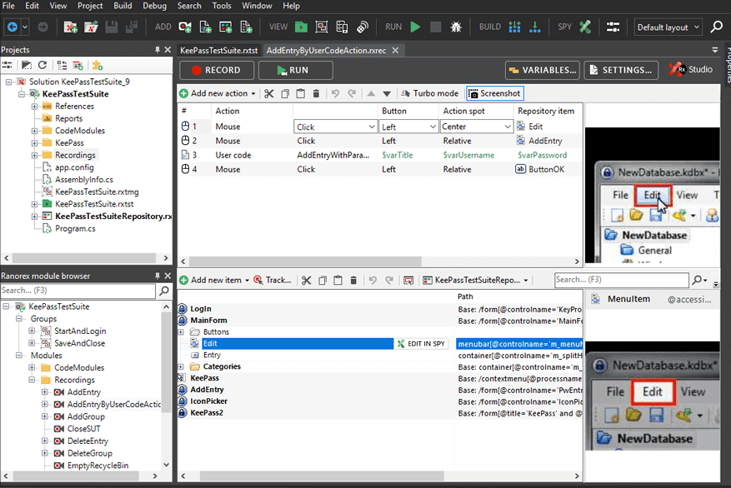Close the AddEntryByUserCodeAction.rxrec tab
731x488 pixels.
(395, 50)
